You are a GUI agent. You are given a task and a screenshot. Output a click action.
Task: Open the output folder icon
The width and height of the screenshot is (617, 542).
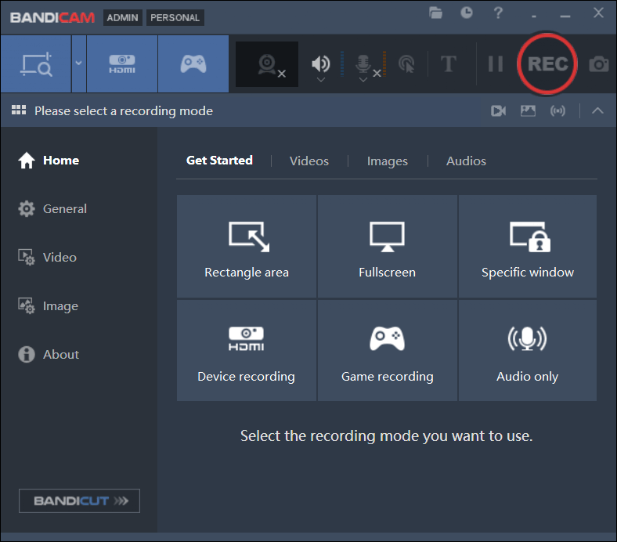click(x=435, y=13)
